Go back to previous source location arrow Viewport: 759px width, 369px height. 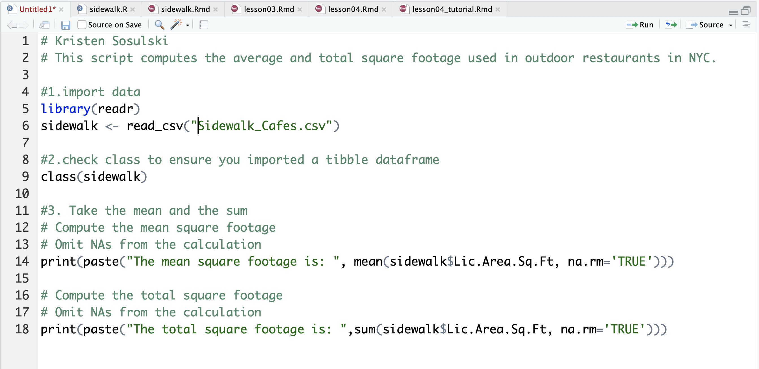(x=12, y=25)
